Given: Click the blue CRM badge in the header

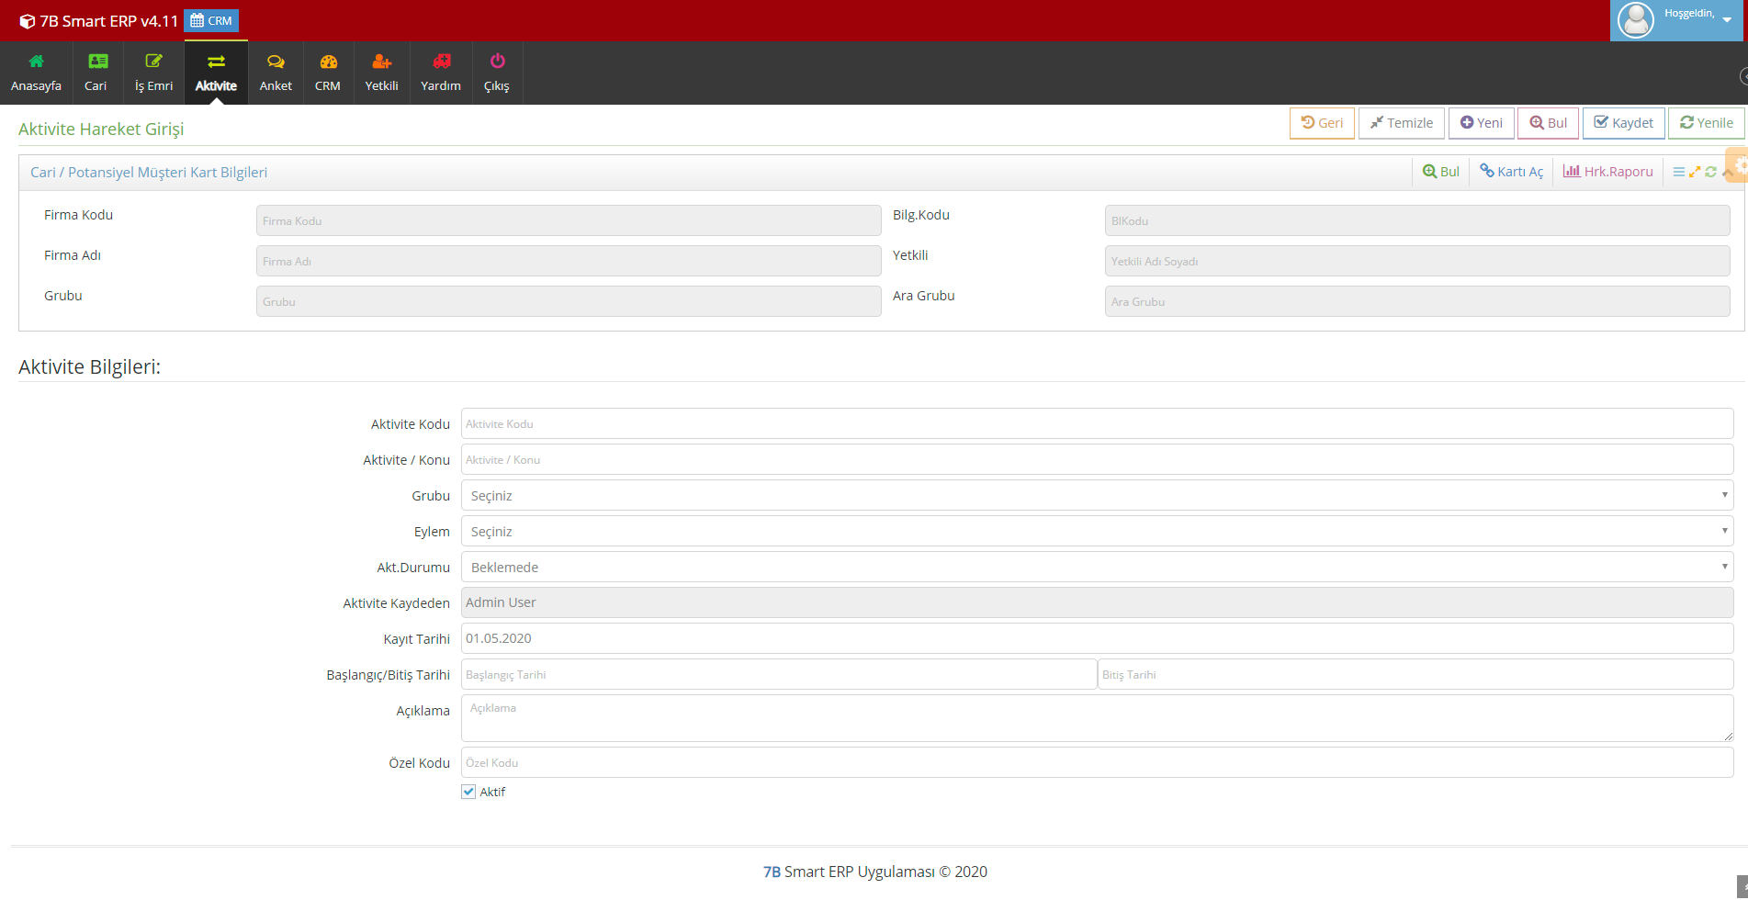Looking at the screenshot, I should click(x=211, y=20).
